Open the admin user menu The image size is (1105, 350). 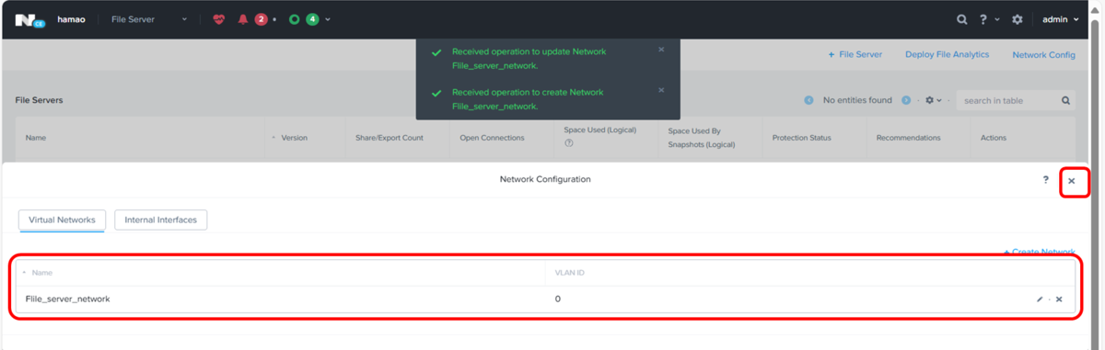point(1060,19)
